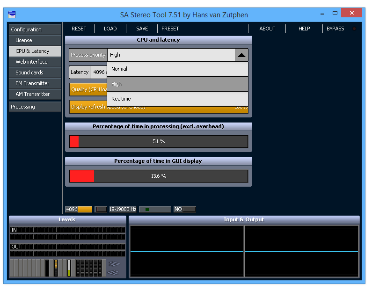Viewport: 372px width, 291px height.
Task: Open the PRESET menu button
Action: [170, 29]
